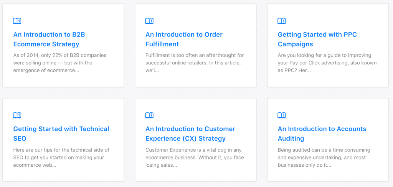Select the Order Fulfillment card's blank bottom area
Screen dimensions: 393x187
[x=195, y=80]
